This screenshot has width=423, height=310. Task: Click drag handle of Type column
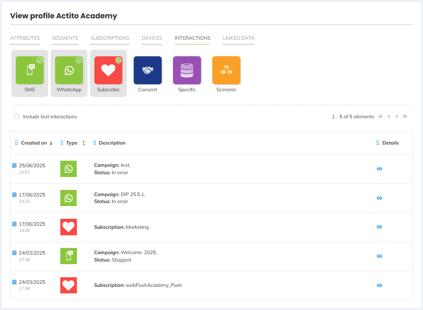click(x=62, y=143)
